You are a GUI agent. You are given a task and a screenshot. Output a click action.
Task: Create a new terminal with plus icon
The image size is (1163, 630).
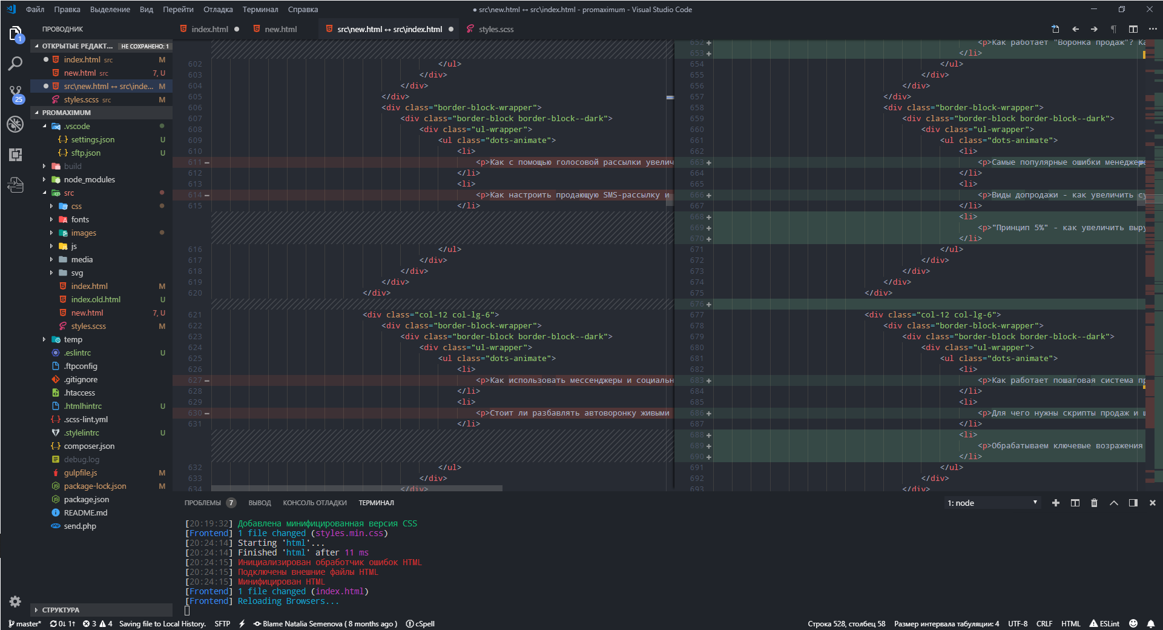pyautogui.click(x=1056, y=503)
